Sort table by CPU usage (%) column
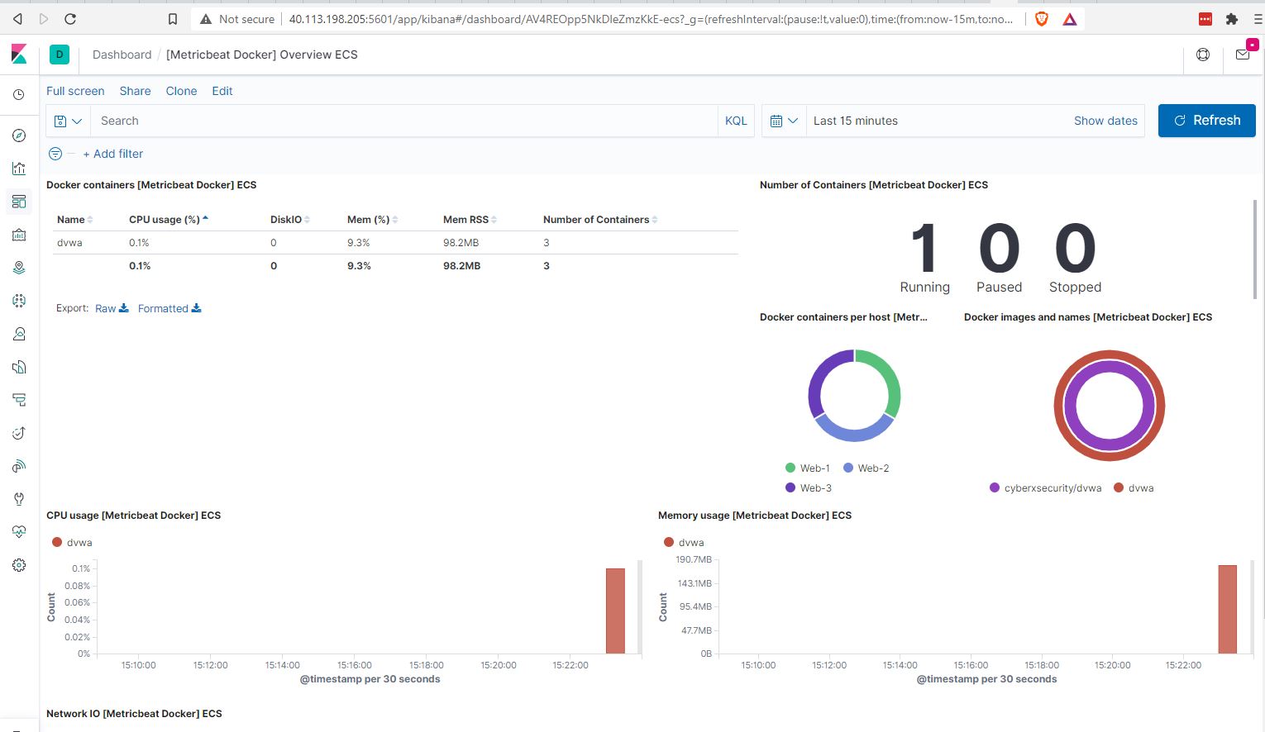Viewport: 1265px width, 732px height. click(169, 220)
